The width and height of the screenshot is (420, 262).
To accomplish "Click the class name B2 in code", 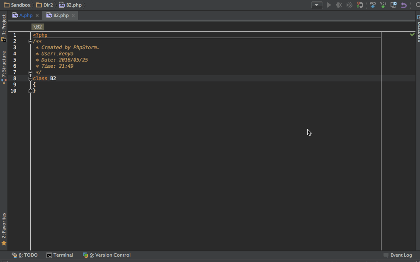I will 53,79.
